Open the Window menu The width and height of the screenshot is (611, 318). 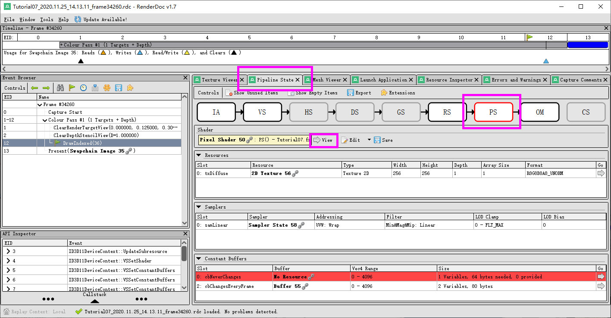(x=27, y=19)
